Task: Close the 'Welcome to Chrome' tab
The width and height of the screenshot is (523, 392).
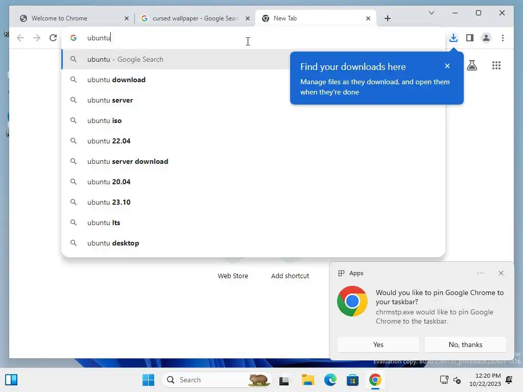Action: 127,18
